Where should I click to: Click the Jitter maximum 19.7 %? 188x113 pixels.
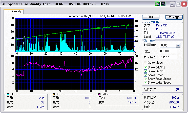[132, 102]
